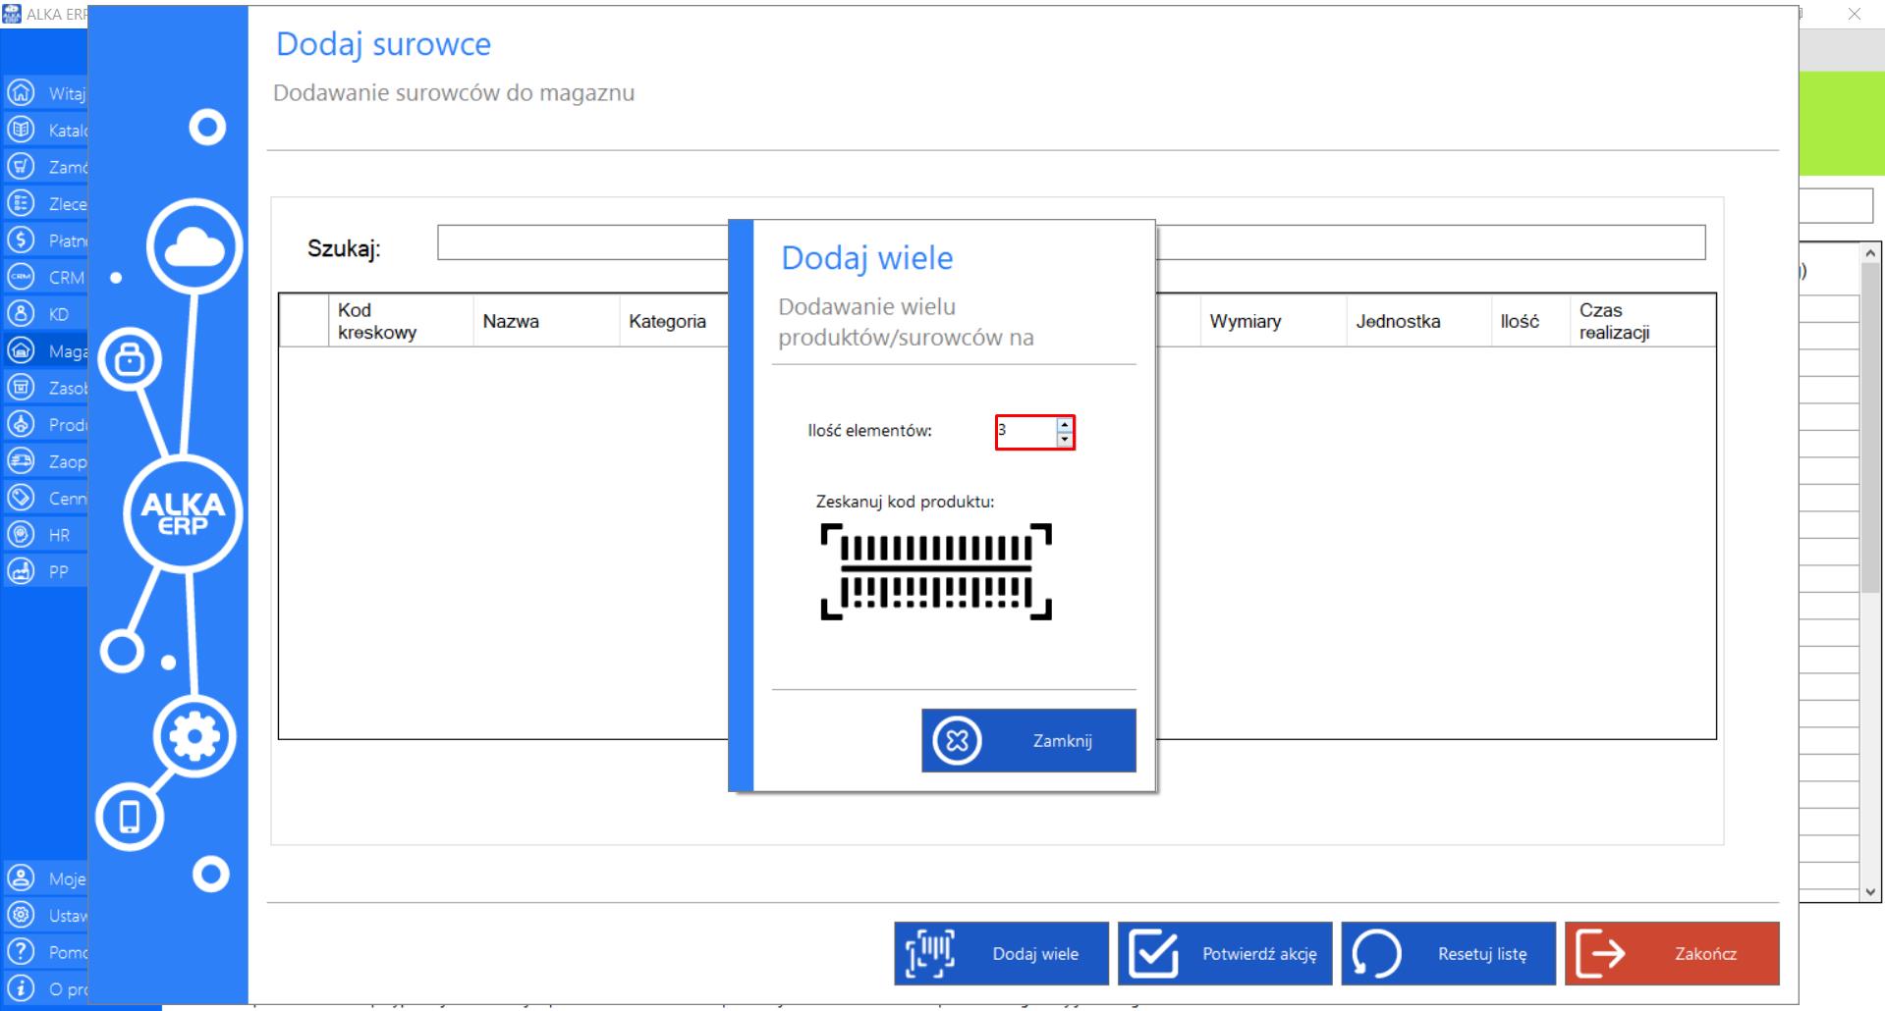Open the Ustawienia gear icon in sidebar
The image size is (1885, 1011).
coord(21,915)
